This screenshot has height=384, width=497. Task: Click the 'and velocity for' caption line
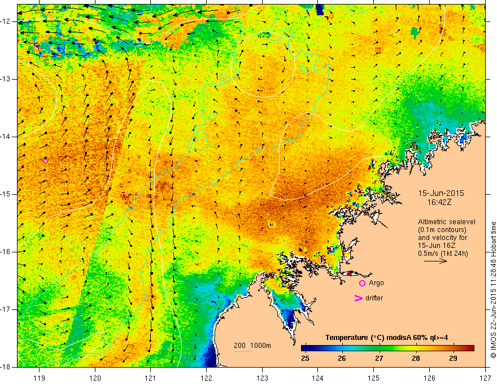click(443, 238)
